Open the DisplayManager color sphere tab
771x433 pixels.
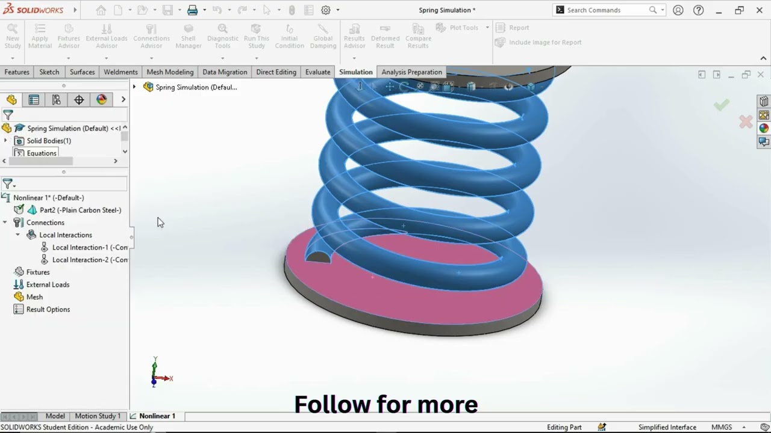click(102, 100)
